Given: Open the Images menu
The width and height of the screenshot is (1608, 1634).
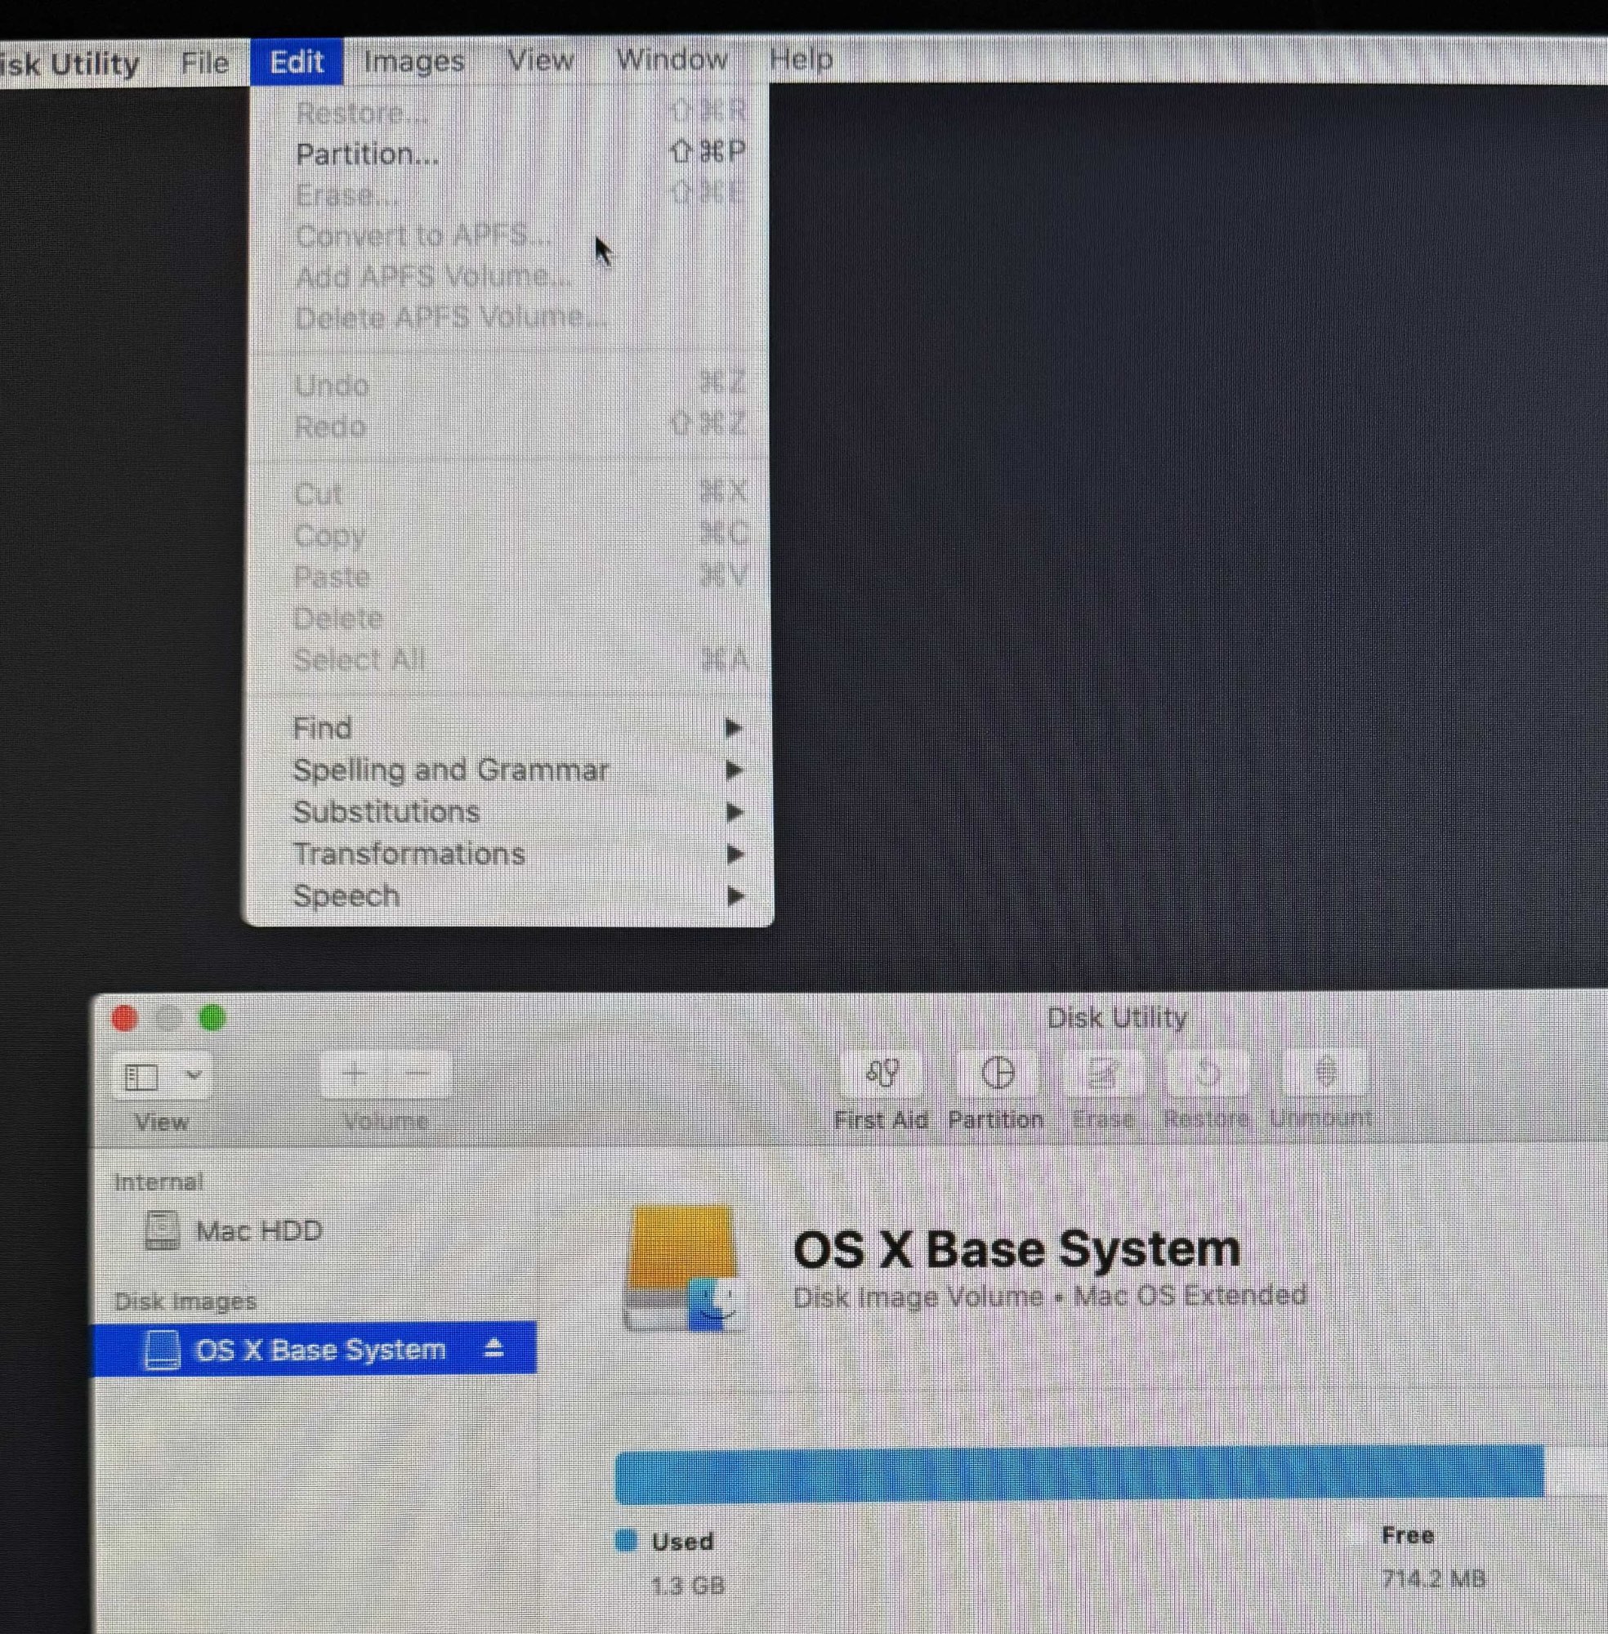Looking at the screenshot, I should tap(413, 60).
